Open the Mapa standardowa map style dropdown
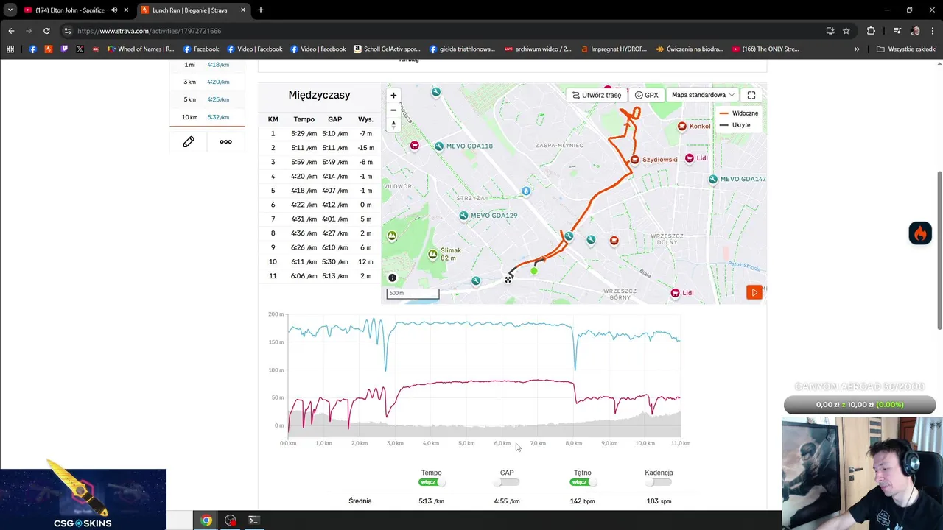943x530 pixels. coord(703,95)
